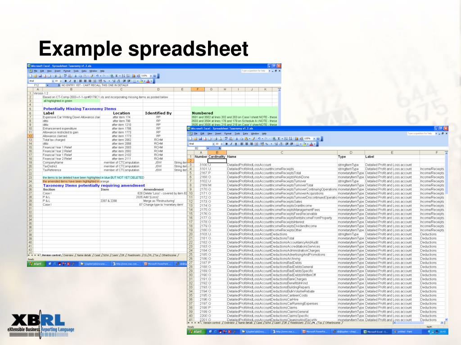
Task: Click Fill Color bucket in front Excel toolbar
Action: [304, 144]
